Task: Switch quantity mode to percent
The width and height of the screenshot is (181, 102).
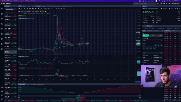Action: point(159,45)
